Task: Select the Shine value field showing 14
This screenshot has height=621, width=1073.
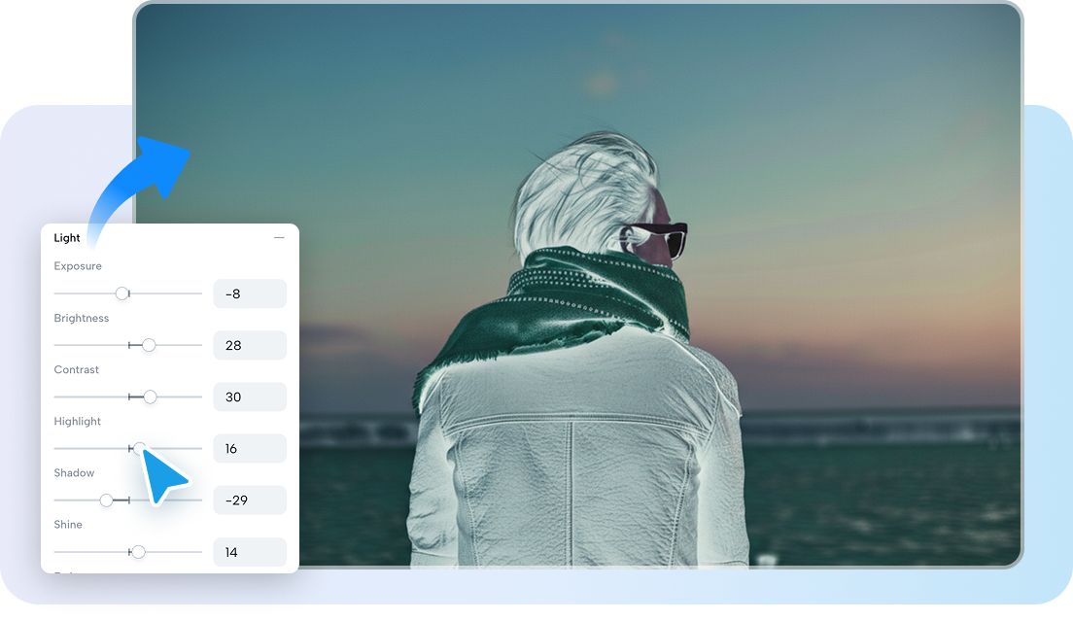Action: 250,552
